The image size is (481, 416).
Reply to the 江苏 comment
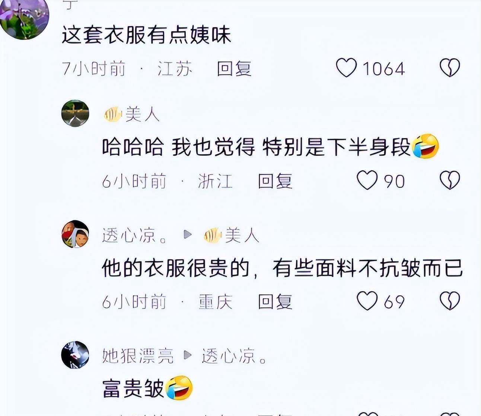[x=235, y=69]
